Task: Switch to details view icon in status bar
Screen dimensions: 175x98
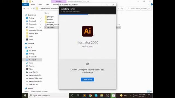Action: coord(148,91)
